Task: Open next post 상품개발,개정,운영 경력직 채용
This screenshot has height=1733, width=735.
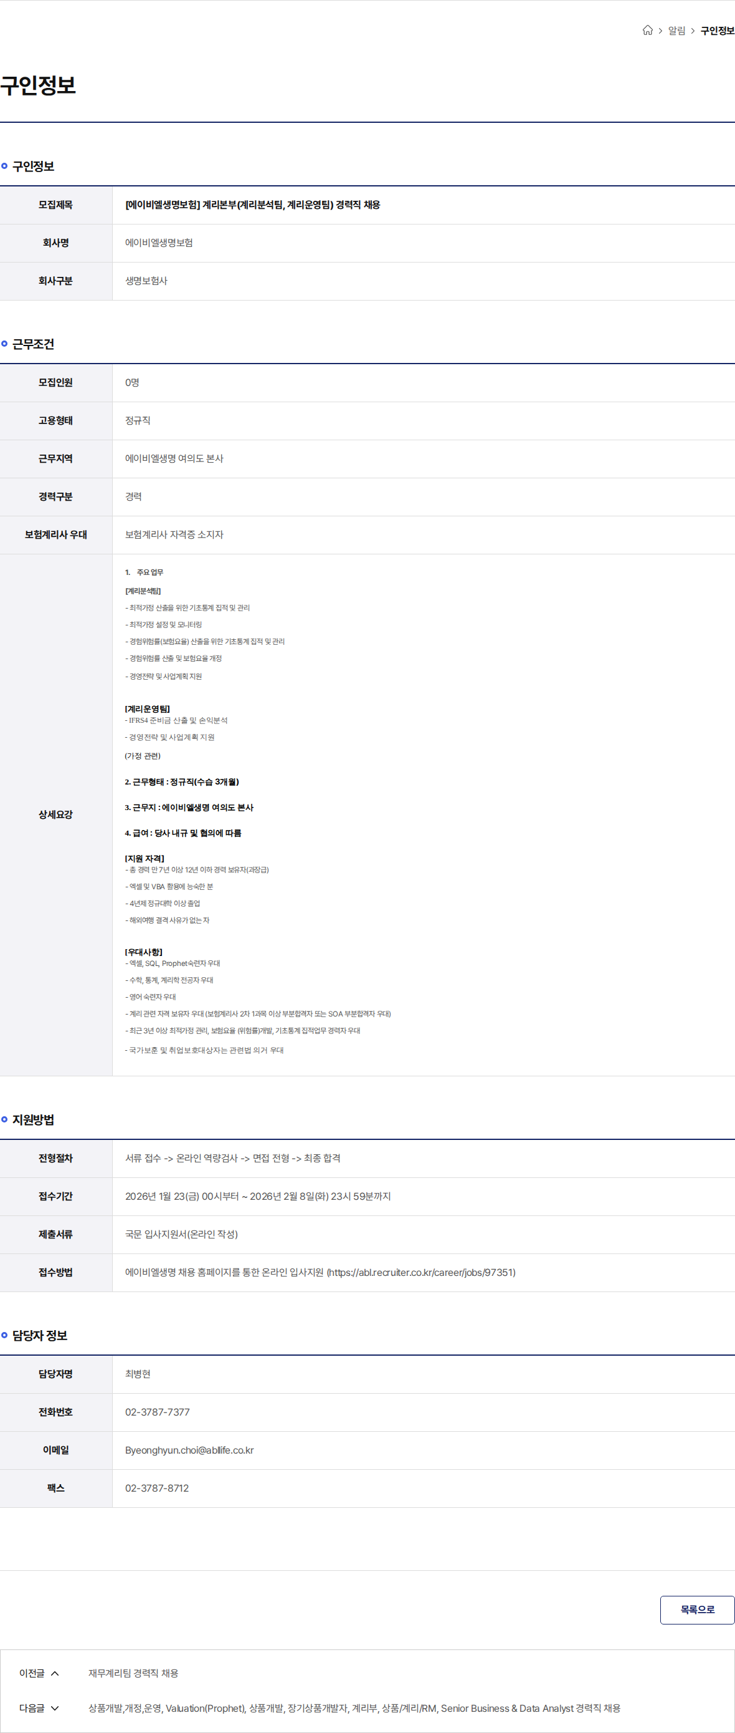Action: (354, 1708)
